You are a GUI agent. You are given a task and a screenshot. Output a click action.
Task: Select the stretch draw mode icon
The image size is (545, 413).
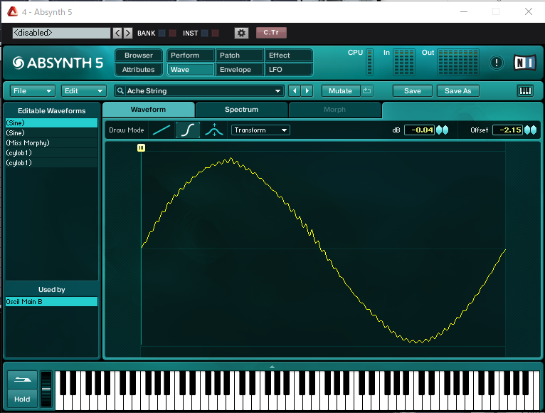click(x=214, y=130)
